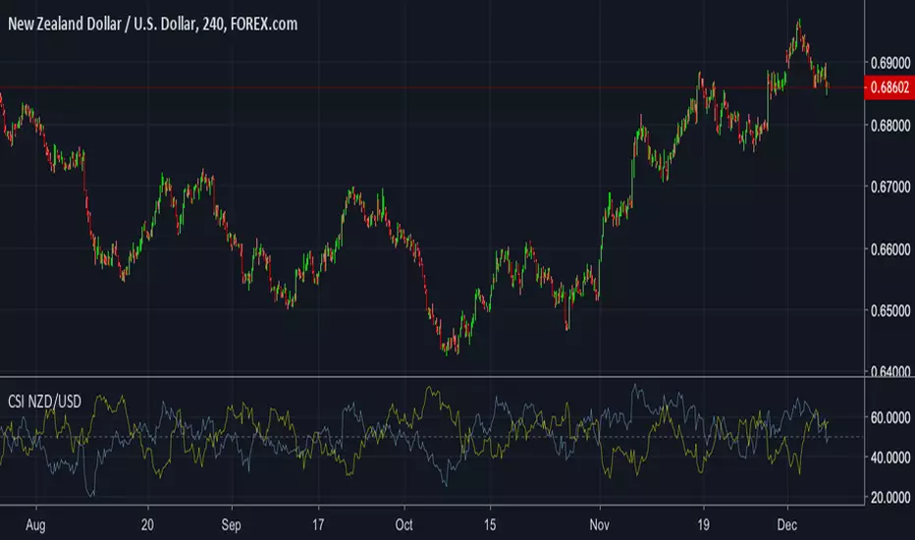The width and height of the screenshot is (915, 540).
Task: Click the Aug date label on time axis
Action: point(35,525)
